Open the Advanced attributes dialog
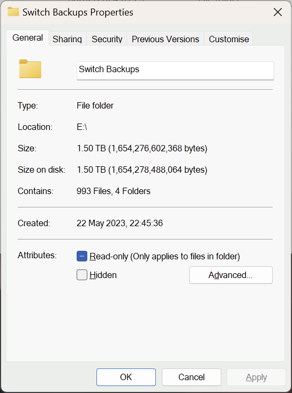 tap(231, 275)
